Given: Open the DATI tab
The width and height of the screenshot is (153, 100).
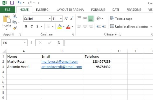Looking at the screenshot, I should tap(116, 10).
